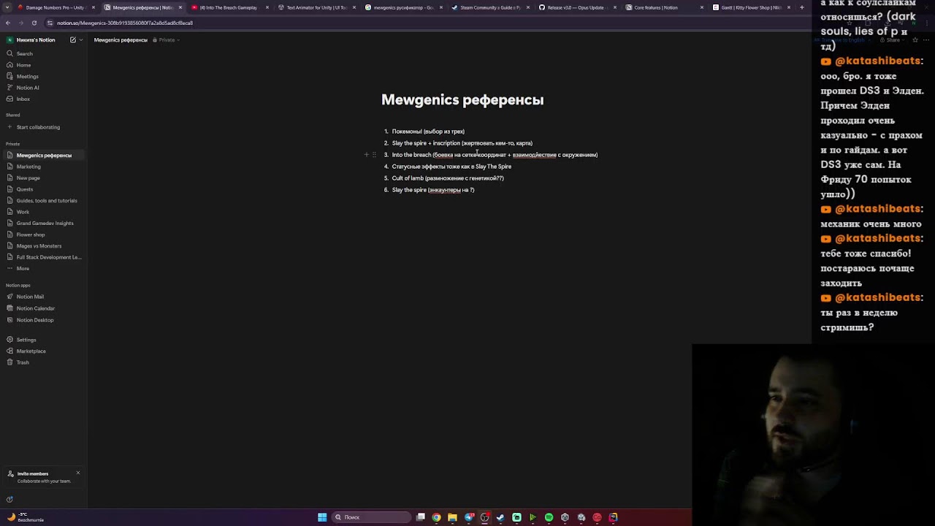Click drag handle dots beside item 3
This screenshot has width=935, height=526.
[374, 155]
